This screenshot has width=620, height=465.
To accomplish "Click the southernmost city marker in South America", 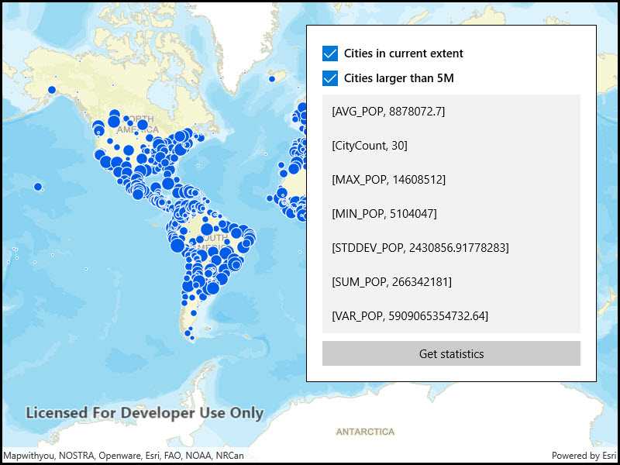I will 192,338.
